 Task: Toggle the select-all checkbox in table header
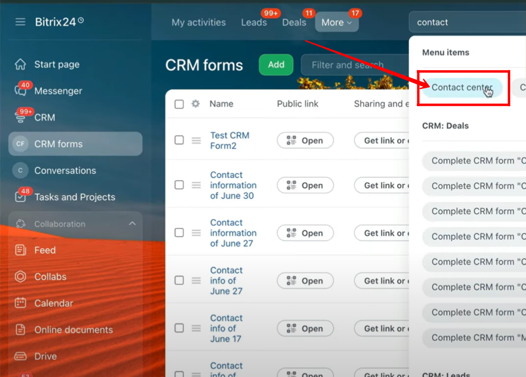(x=179, y=104)
